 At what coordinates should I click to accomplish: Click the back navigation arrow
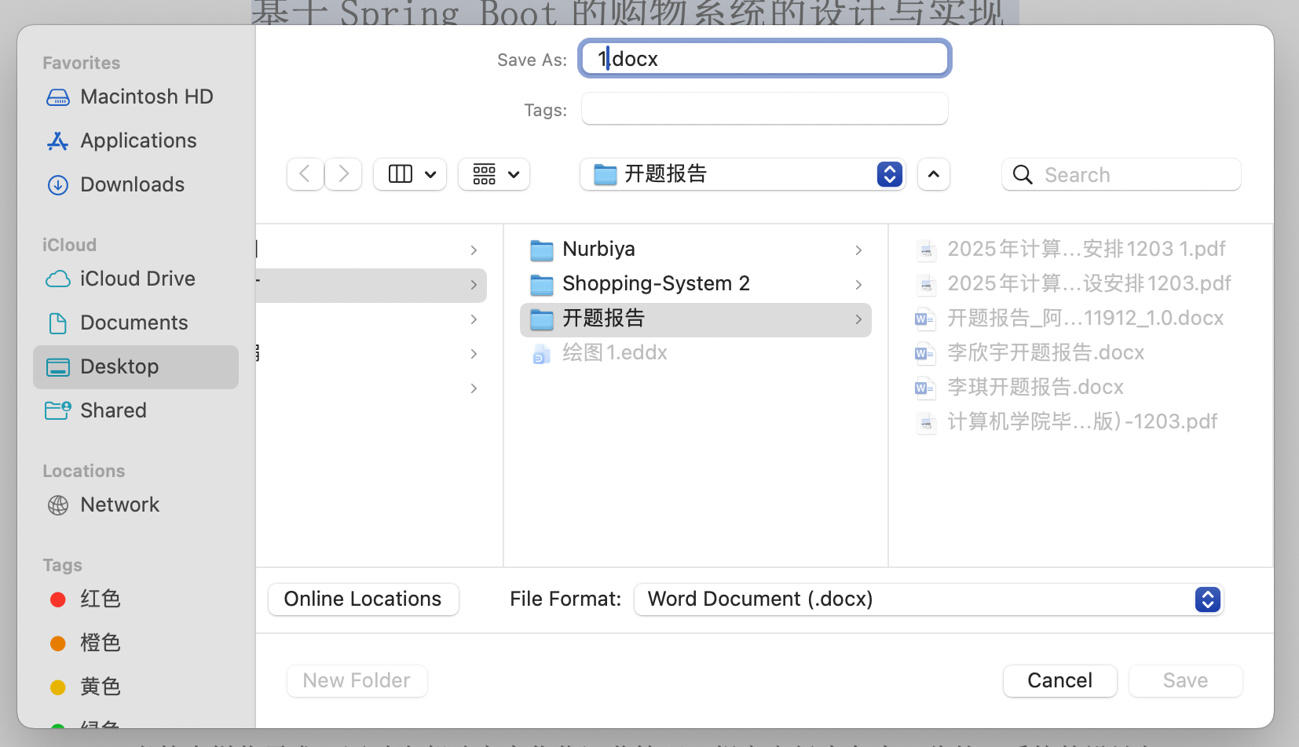pos(306,174)
